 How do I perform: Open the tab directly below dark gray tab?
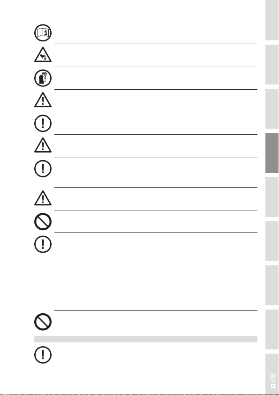click(272, 197)
